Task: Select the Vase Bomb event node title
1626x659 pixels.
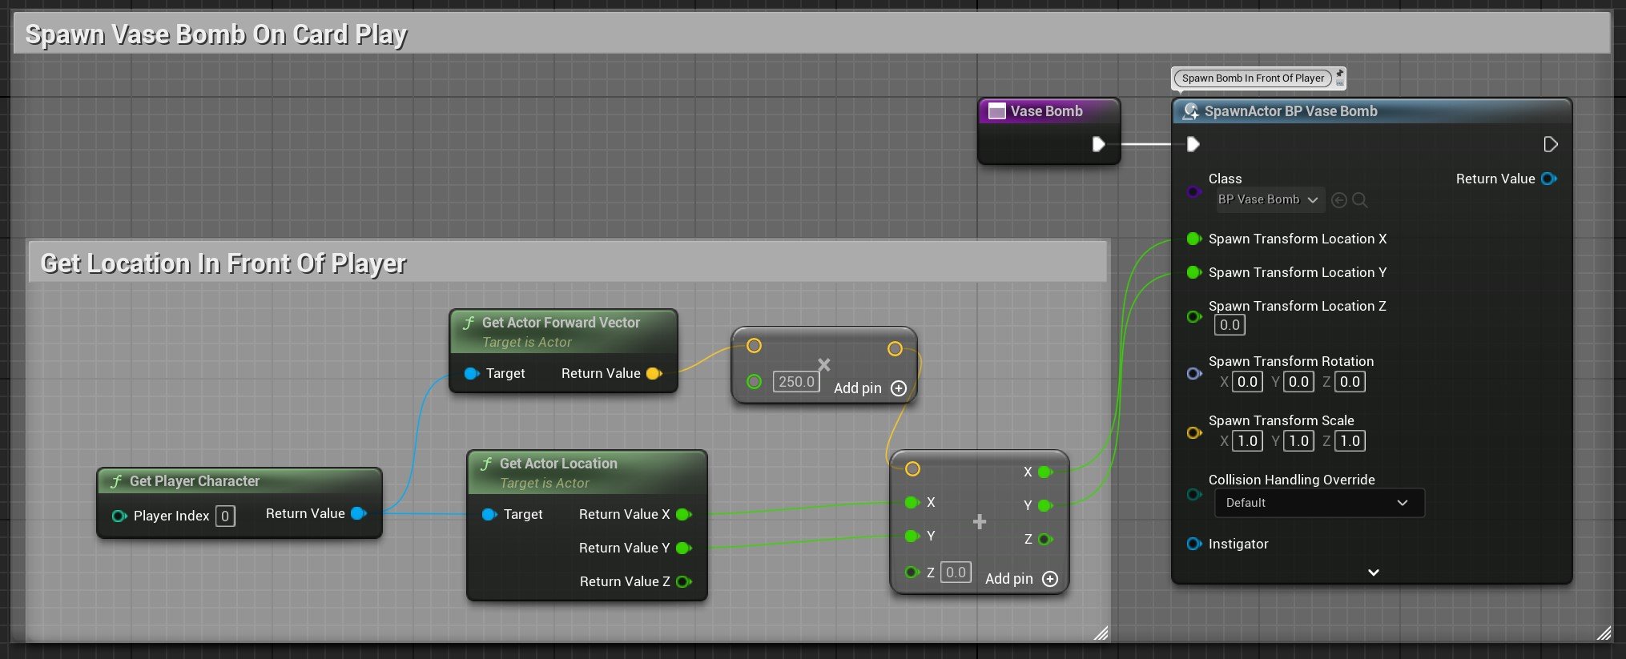Action: [x=1046, y=111]
